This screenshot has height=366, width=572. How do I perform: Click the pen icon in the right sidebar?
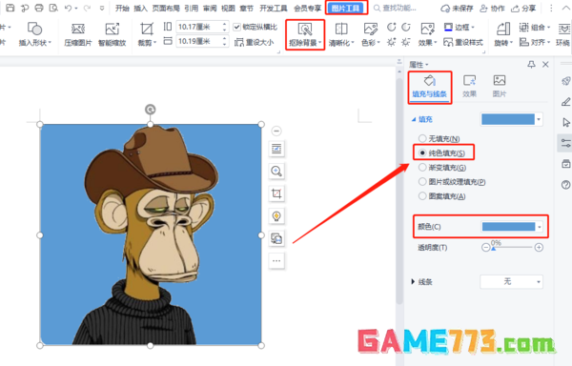click(565, 102)
